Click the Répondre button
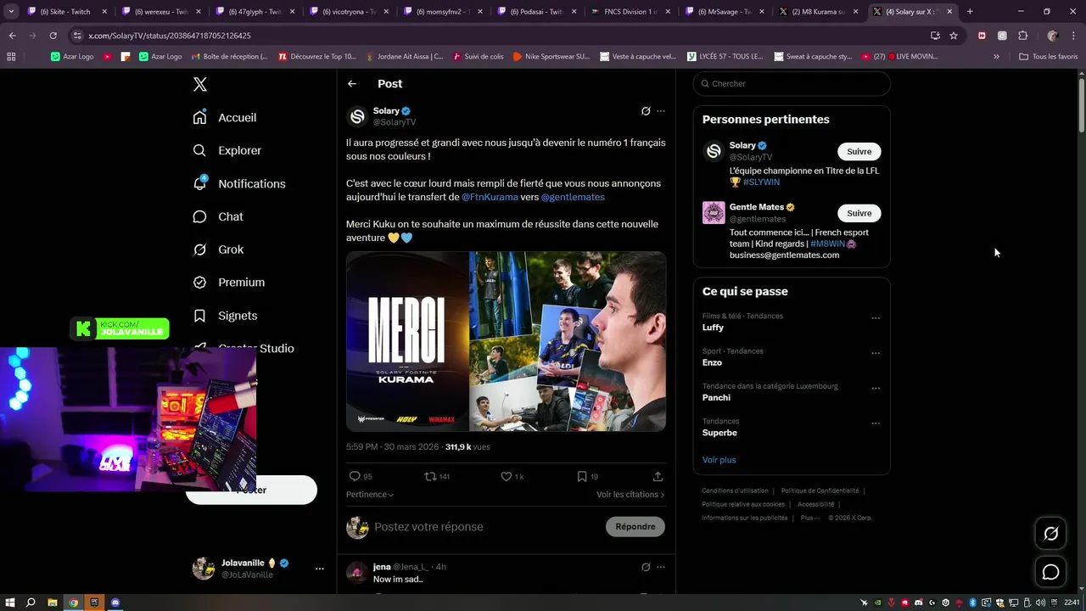This screenshot has width=1086, height=611. click(635, 527)
